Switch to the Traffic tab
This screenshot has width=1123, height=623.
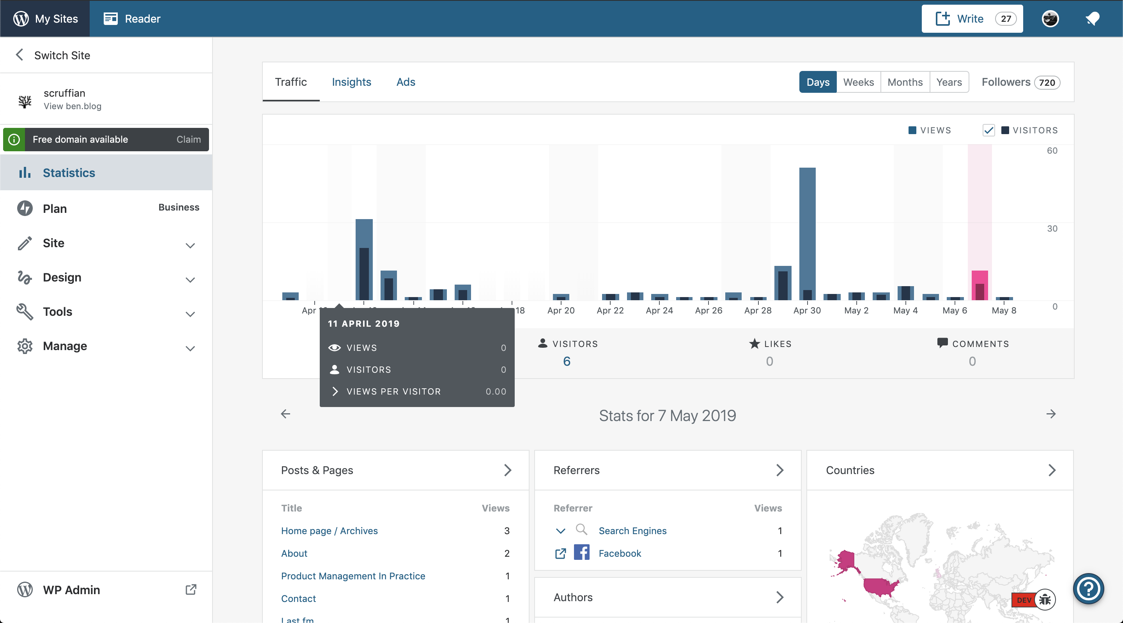291,82
